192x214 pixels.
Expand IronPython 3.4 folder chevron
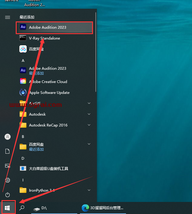point(89,190)
